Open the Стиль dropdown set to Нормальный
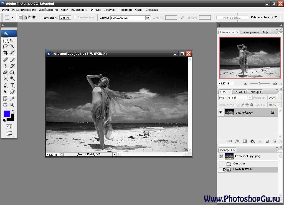This screenshot has width=284, height=205. pos(130,18)
